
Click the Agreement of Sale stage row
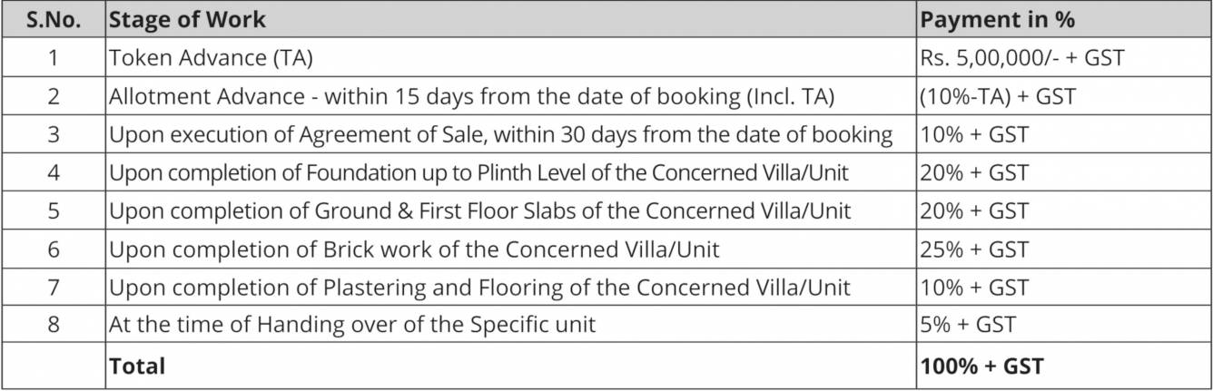[500, 135]
